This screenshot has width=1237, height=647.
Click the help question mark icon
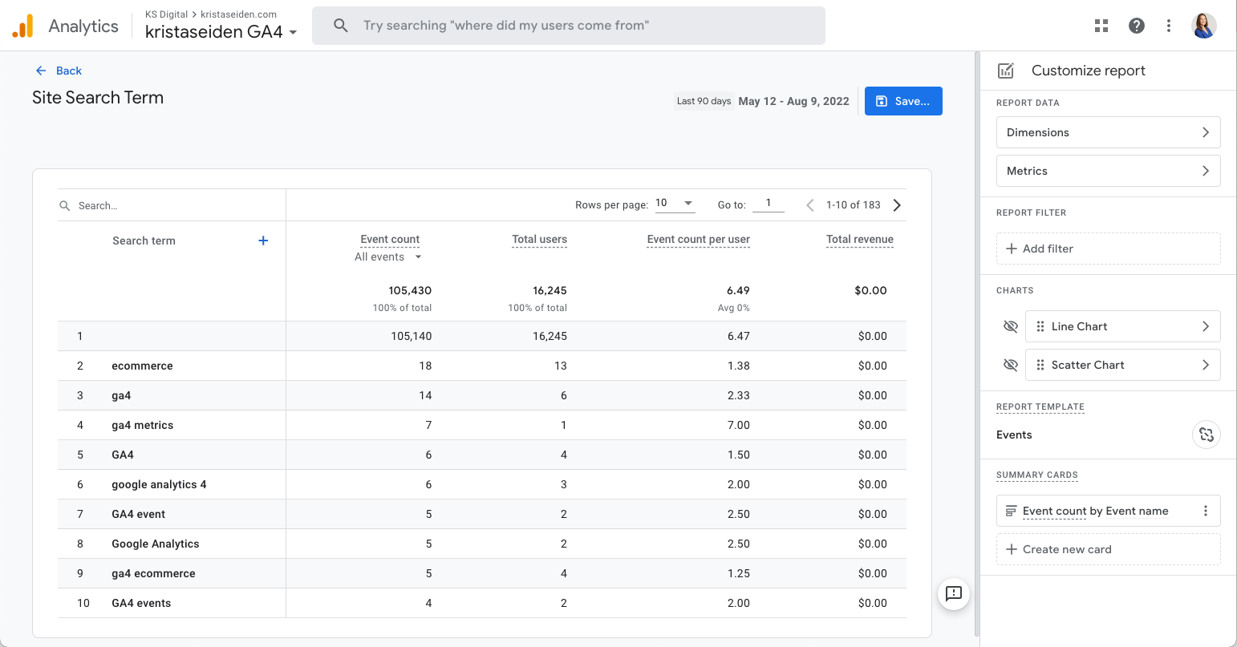(1137, 26)
